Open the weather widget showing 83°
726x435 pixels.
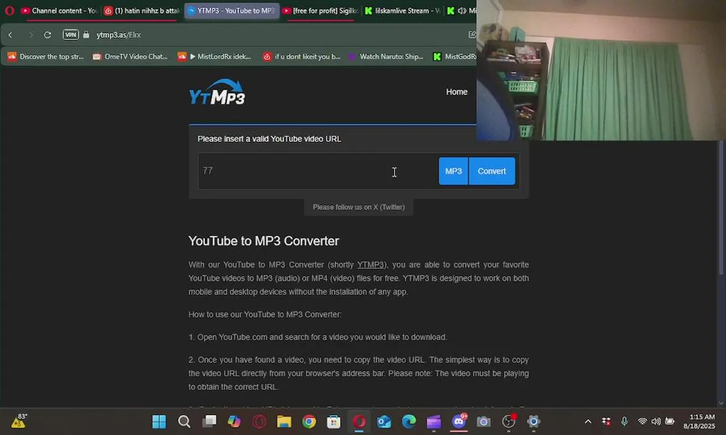pyautogui.click(x=20, y=421)
